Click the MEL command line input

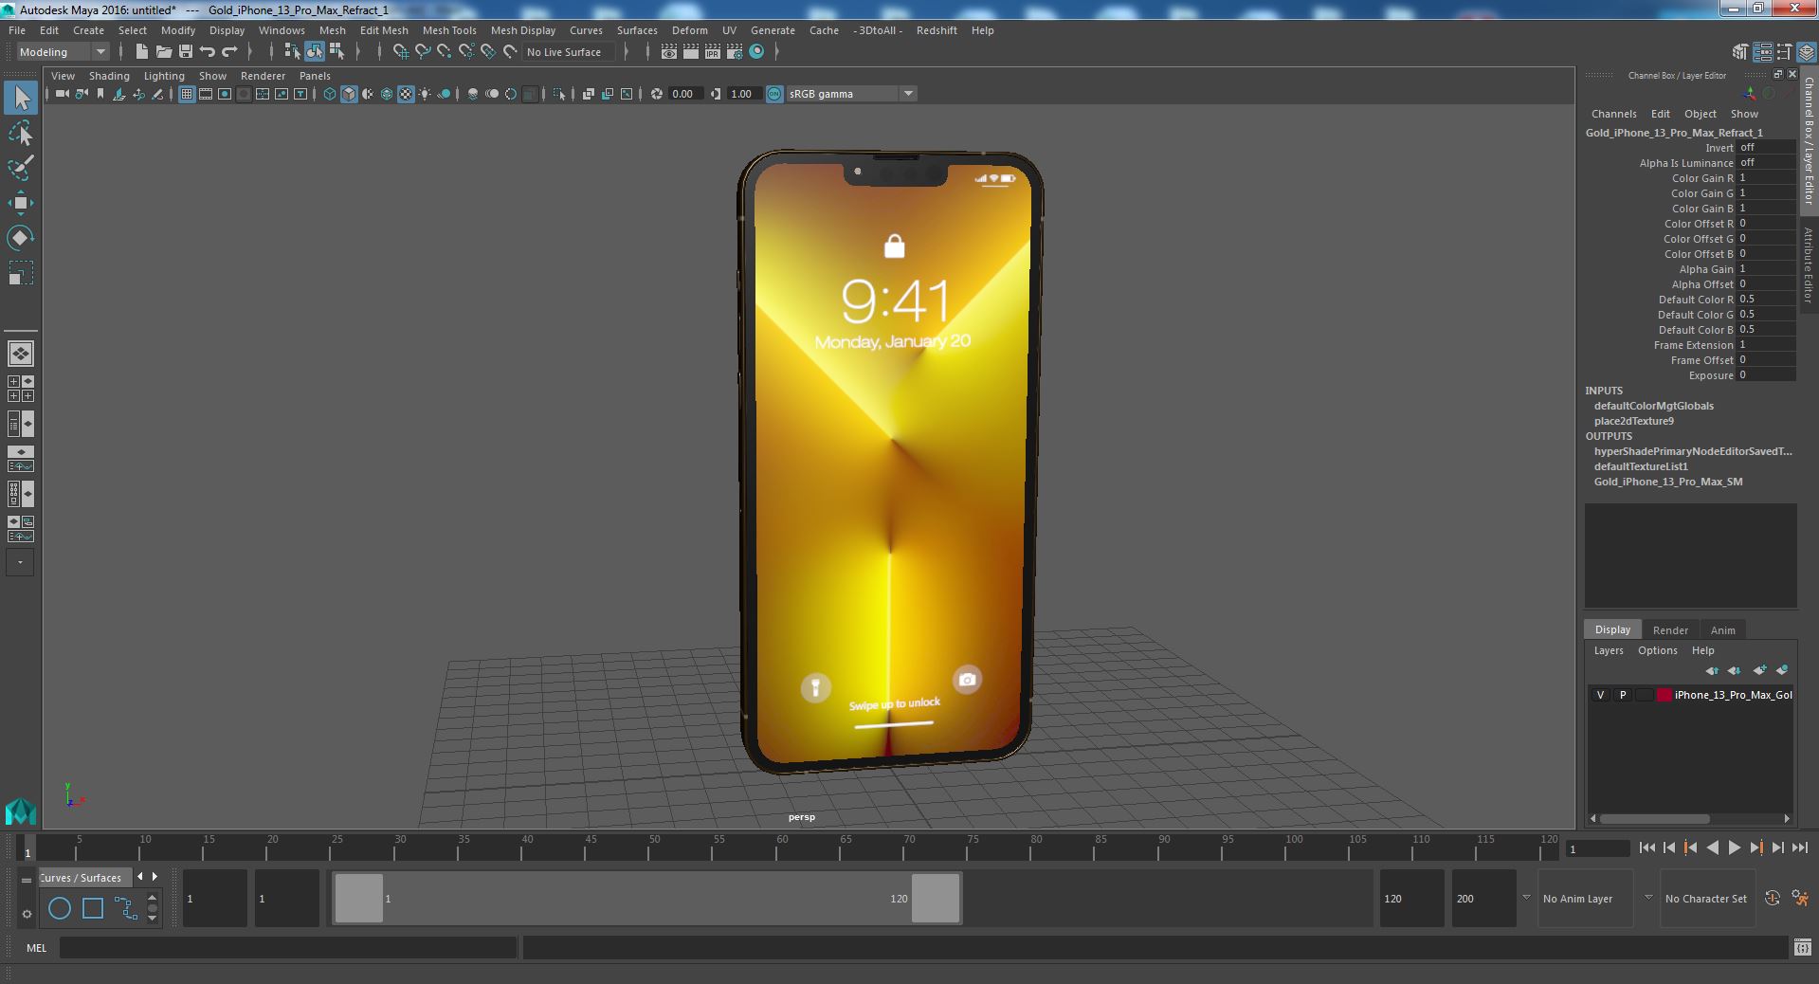point(288,948)
